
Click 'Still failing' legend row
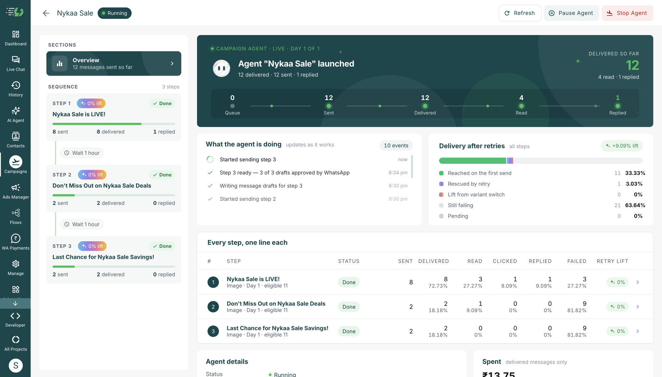[x=542, y=205]
